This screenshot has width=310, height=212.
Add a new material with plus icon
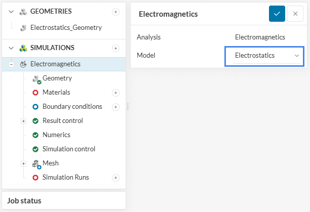[x=115, y=93]
